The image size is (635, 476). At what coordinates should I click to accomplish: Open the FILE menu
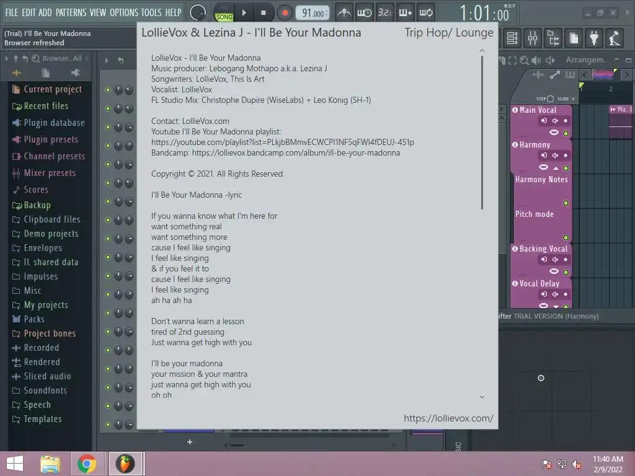[11, 12]
